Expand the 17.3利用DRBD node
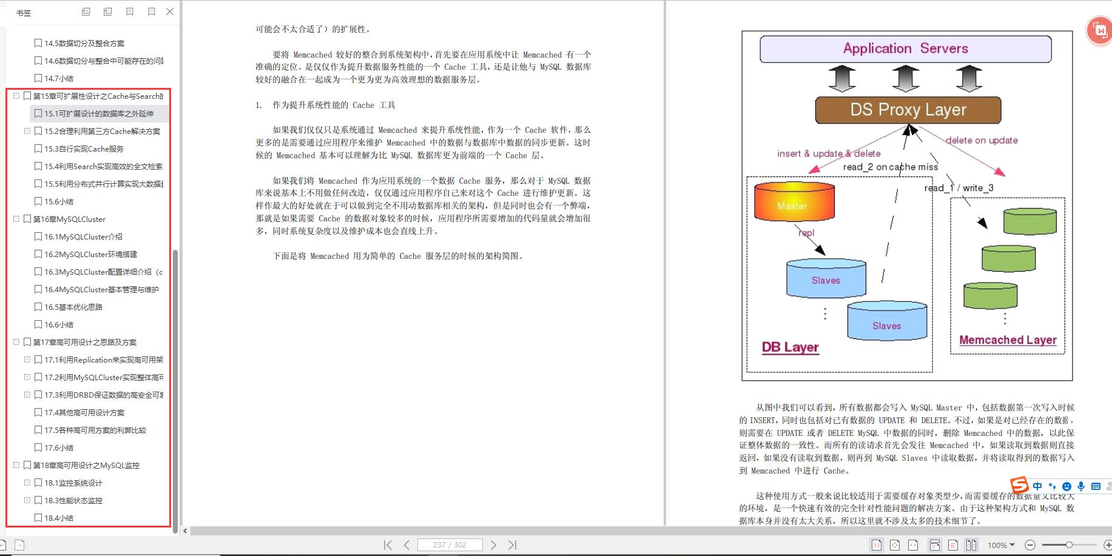1112x556 pixels. click(x=27, y=395)
